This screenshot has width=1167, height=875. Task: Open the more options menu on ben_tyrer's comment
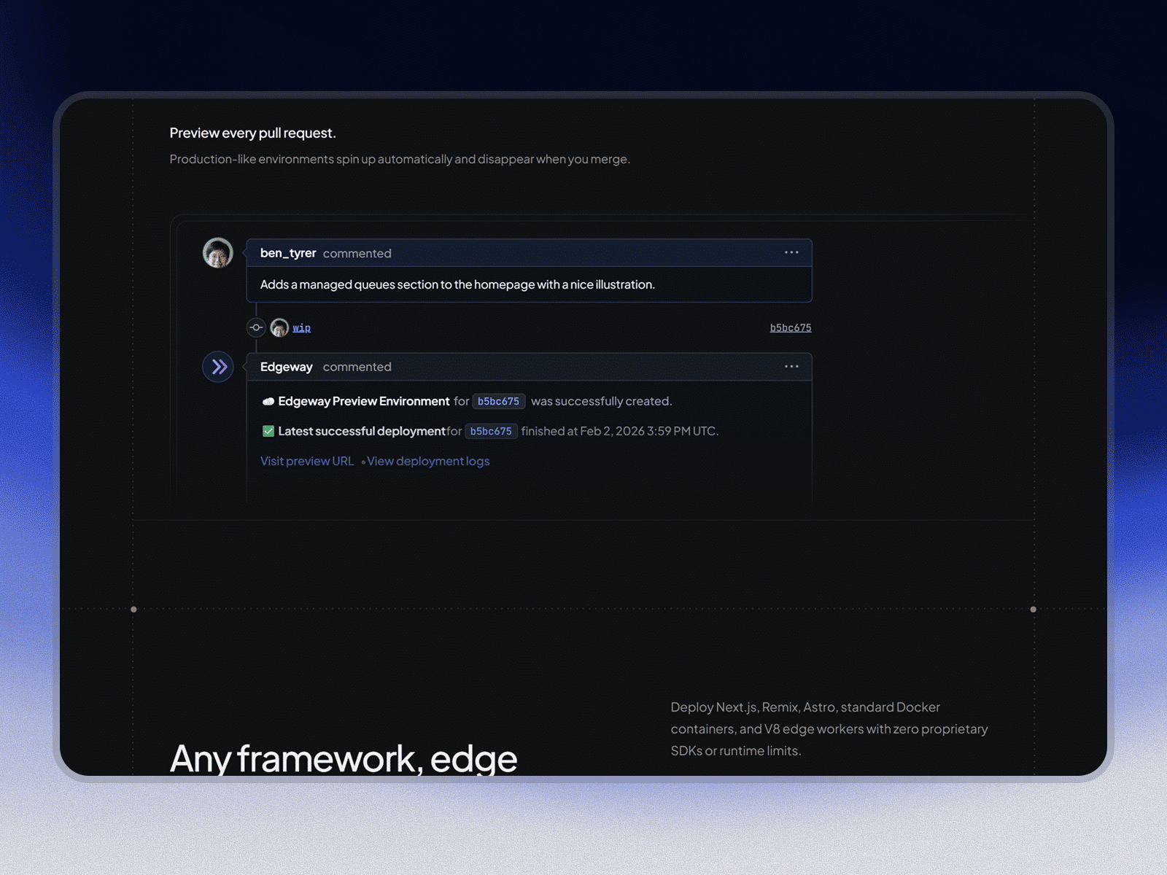click(x=791, y=252)
